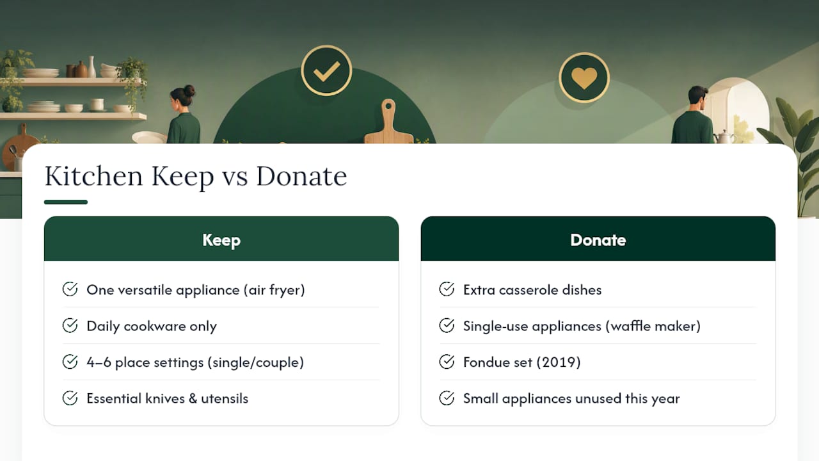Select the Donate column header
The height and width of the screenshot is (461, 819).
[x=598, y=239]
